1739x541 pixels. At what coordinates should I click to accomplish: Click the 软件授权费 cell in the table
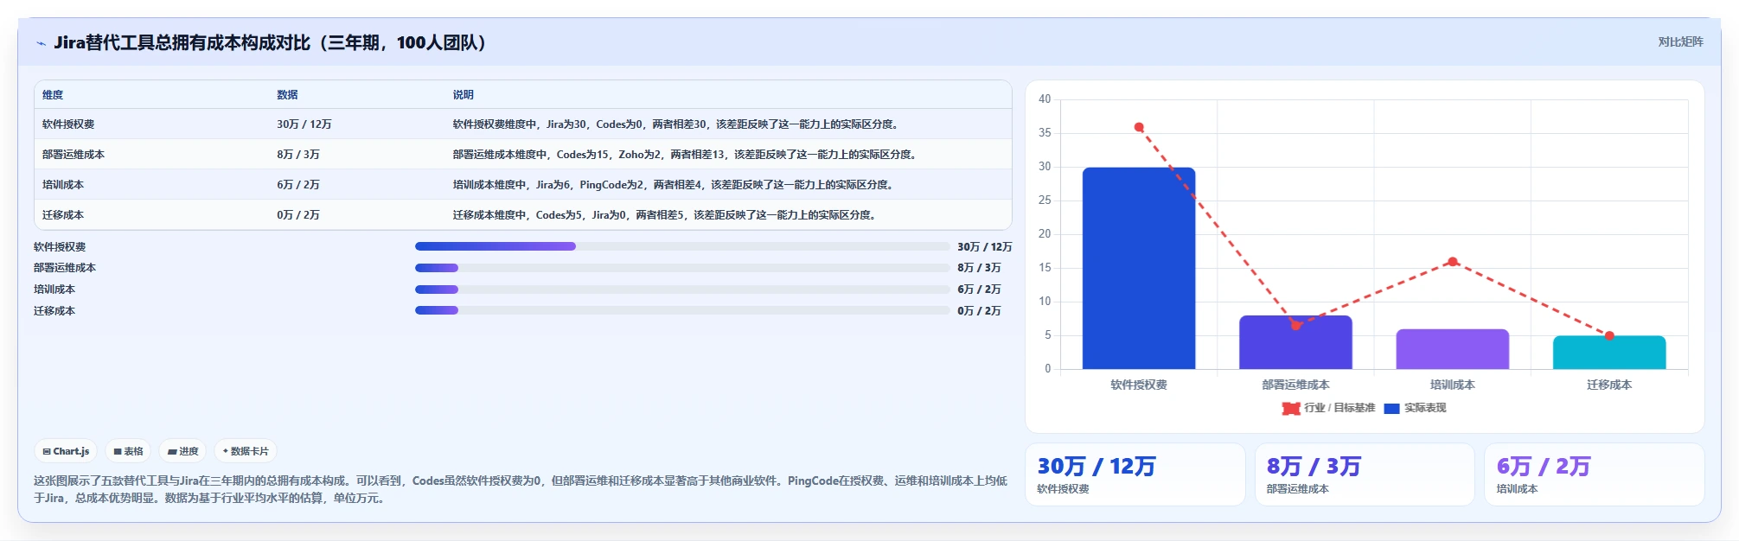(68, 124)
